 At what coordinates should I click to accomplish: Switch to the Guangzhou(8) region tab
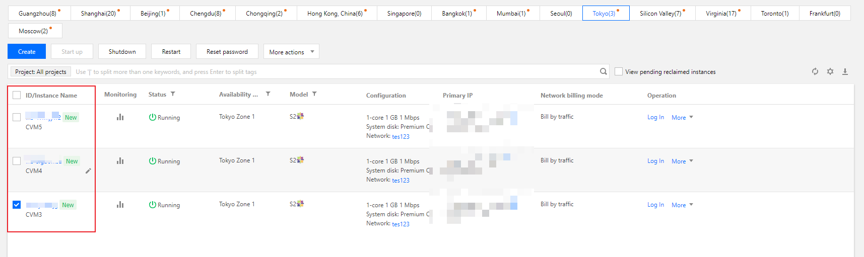pos(39,14)
